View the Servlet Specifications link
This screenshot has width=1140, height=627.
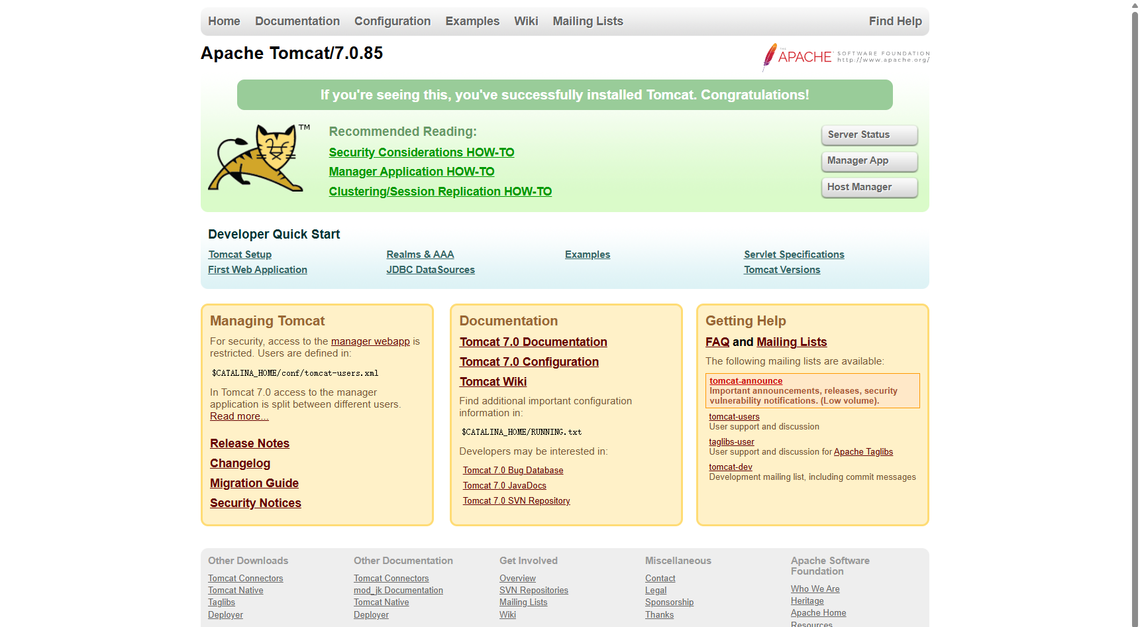tap(794, 255)
